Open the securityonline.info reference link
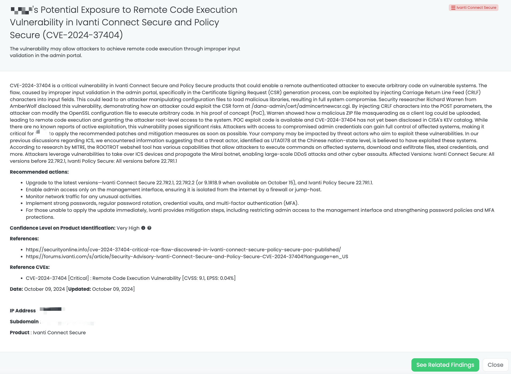The width and height of the screenshot is (511, 374). pos(183,250)
